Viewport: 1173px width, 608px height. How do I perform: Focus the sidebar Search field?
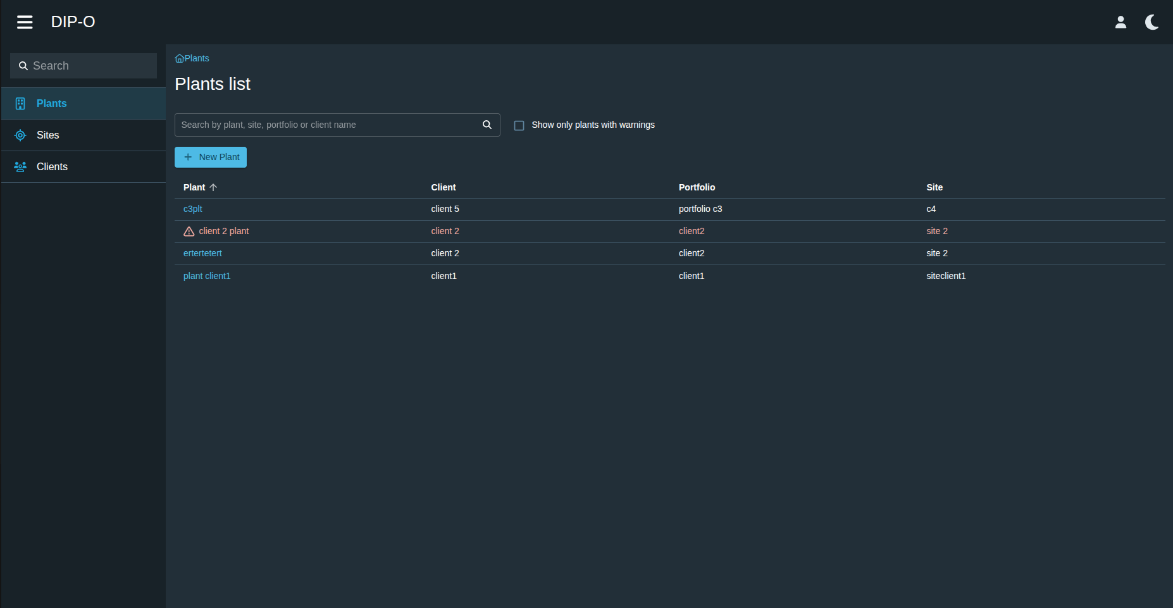tap(89, 66)
